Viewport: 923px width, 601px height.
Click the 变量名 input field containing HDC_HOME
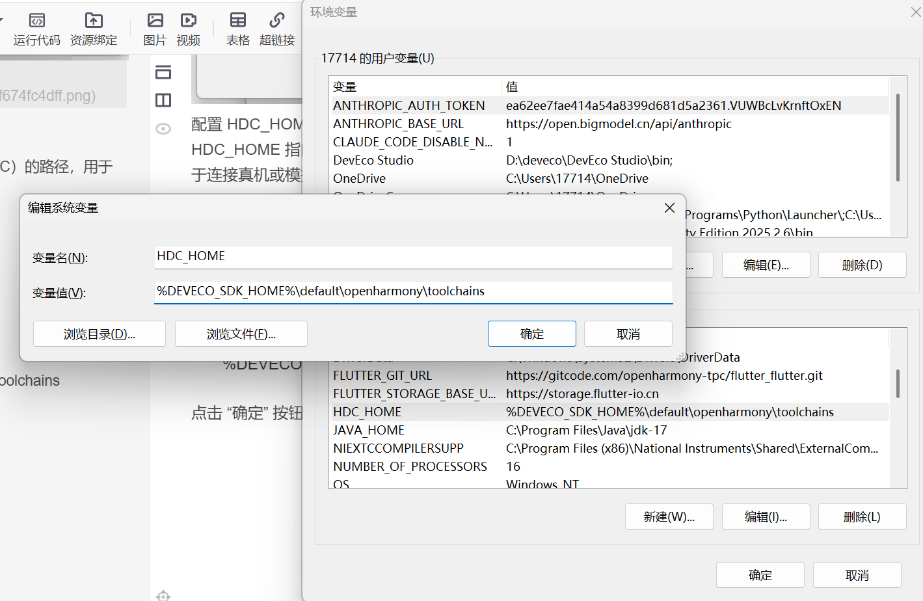point(413,257)
